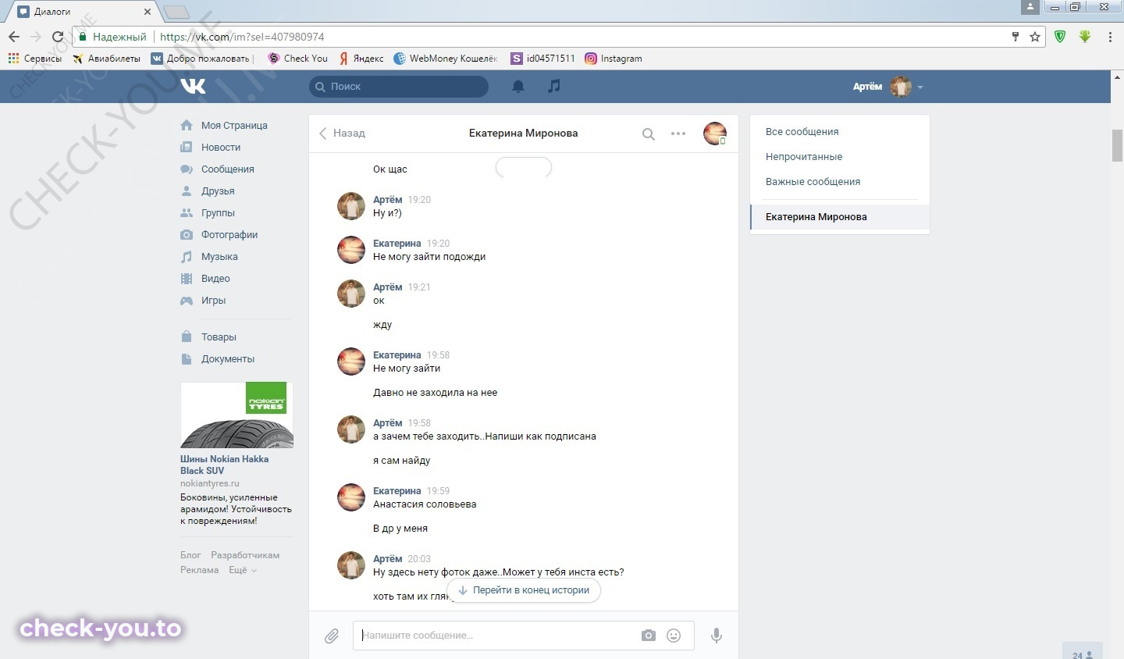This screenshot has width=1124, height=659.
Task: Click Артём's avatar on the 19:20 message
Action: [351, 206]
